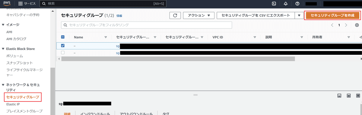
Task: Open ボリューム in the sidebar
Action: (14, 56)
